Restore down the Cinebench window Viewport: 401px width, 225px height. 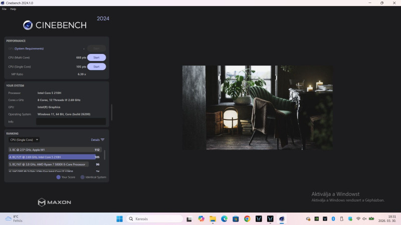[x=382, y=3]
